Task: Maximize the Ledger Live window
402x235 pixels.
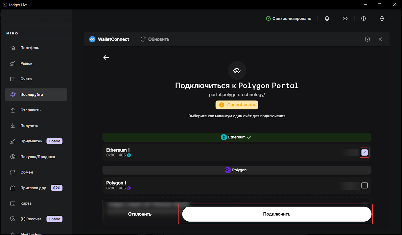Action: pyautogui.click(x=380, y=5)
